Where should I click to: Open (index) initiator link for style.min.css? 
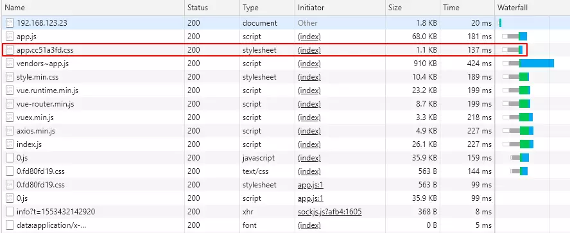pyautogui.click(x=309, y=77)
